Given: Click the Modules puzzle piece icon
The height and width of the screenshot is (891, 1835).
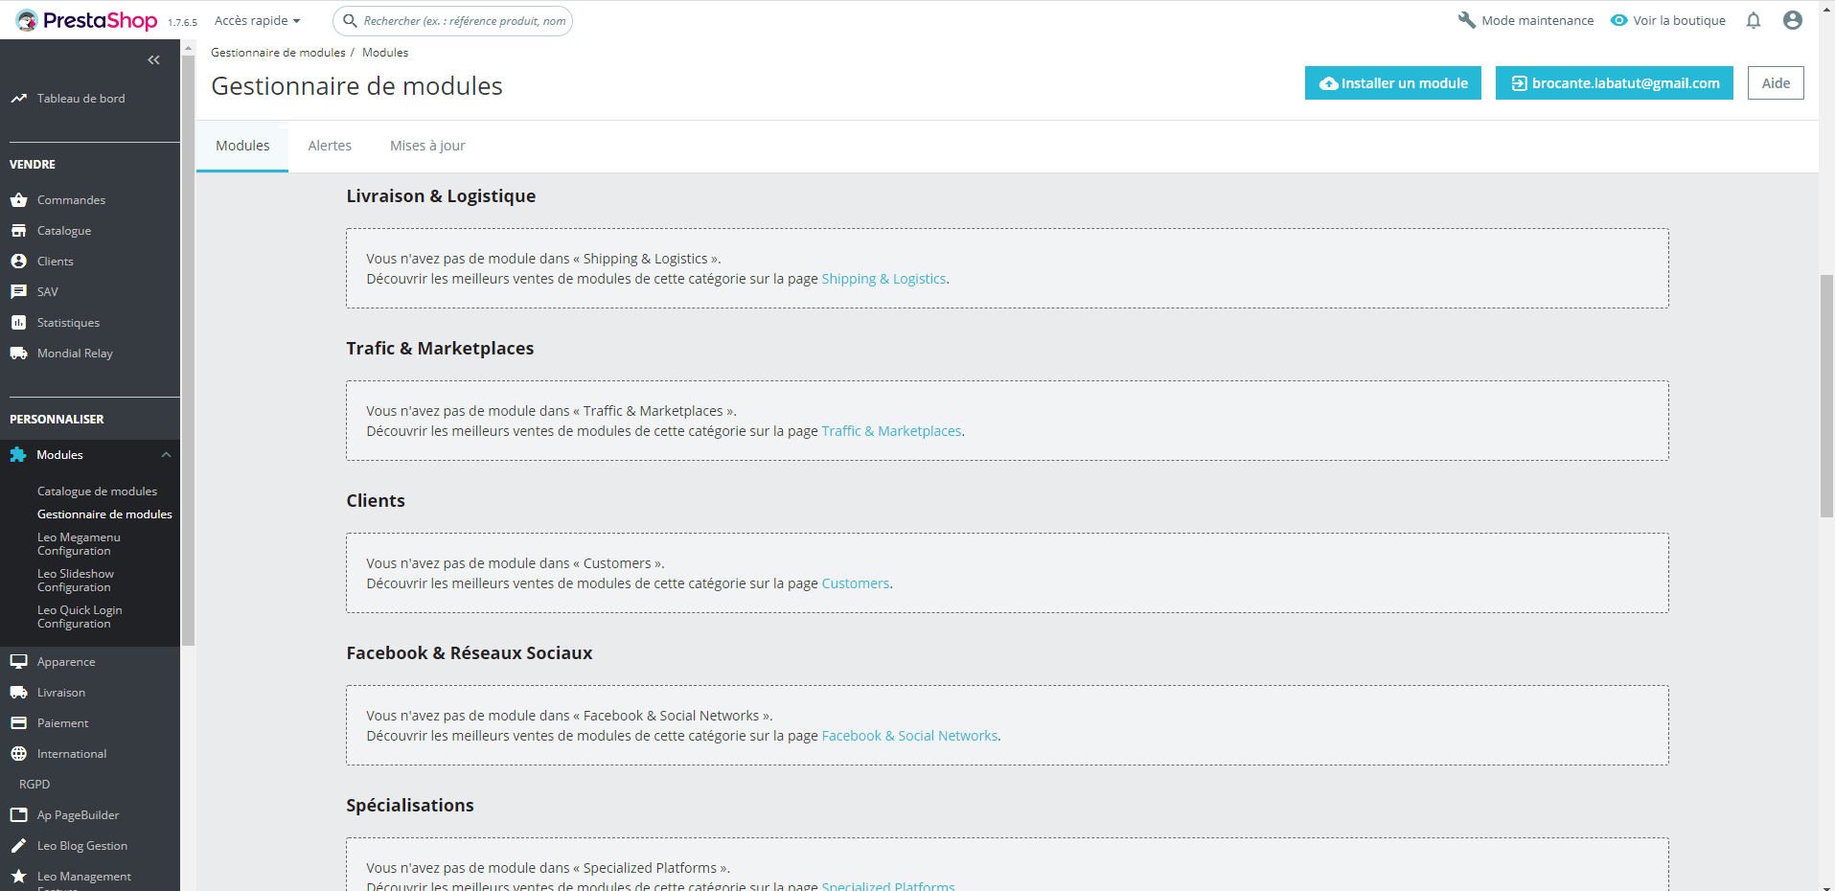Looking at the screenshot, I should 18,455.
